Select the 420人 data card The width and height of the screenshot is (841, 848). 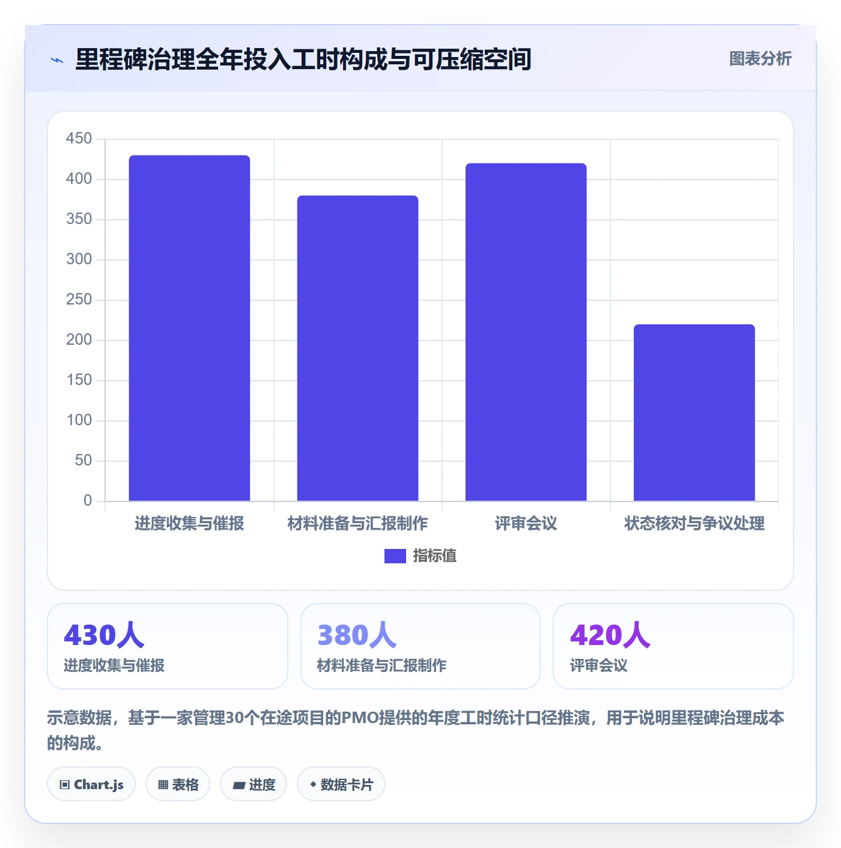[673, 646]
